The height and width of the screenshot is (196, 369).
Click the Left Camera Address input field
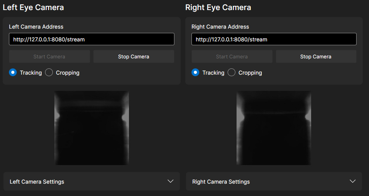coord(91,39)
